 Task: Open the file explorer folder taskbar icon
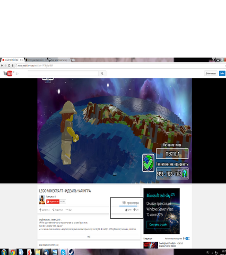38,252
